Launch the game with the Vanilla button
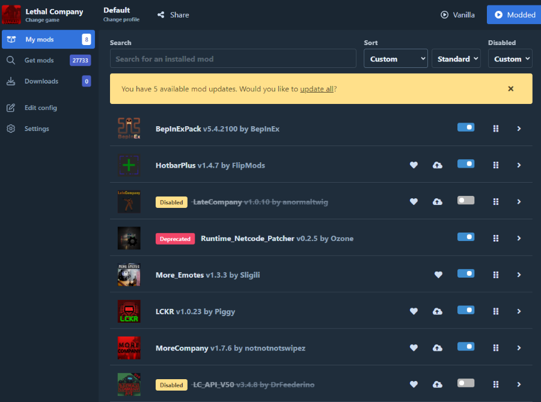The width and height of the screenshot is (541, 402). coord(457,15)
